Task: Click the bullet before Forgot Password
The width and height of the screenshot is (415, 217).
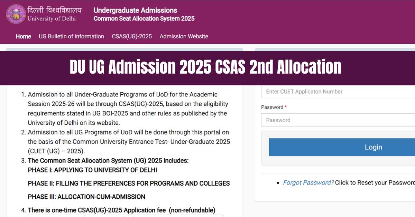Action: tap(279, 182)
